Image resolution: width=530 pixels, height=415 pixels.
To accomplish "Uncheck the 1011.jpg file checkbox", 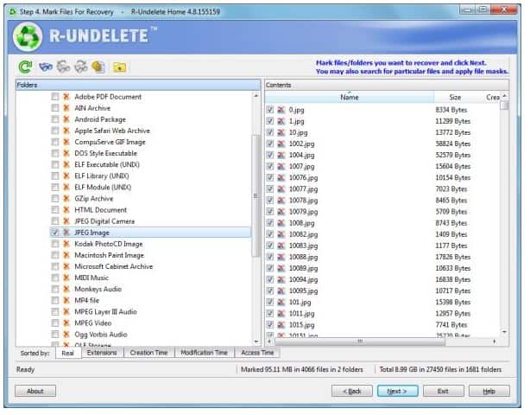I will pyautogui.click(x=269, y=314).
